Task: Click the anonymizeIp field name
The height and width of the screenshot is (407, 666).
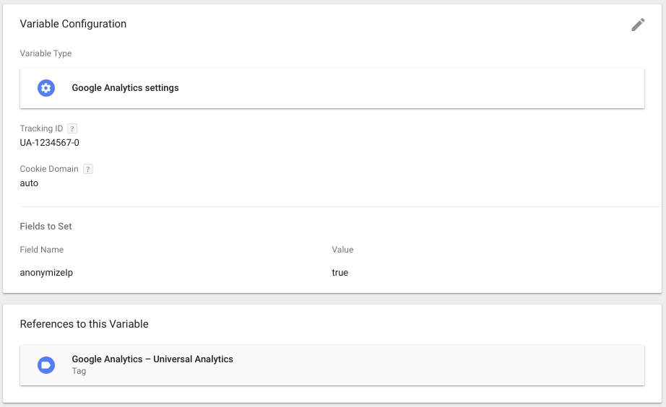Action: point(46,273)
